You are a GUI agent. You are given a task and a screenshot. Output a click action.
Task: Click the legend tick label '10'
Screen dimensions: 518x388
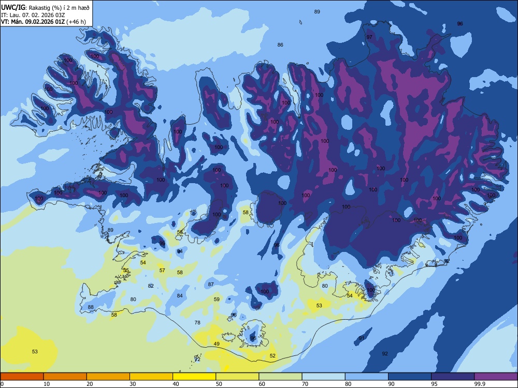[x=47, y=384]
